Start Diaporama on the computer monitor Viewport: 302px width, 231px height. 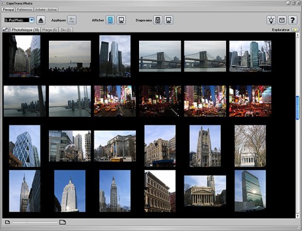169,20
